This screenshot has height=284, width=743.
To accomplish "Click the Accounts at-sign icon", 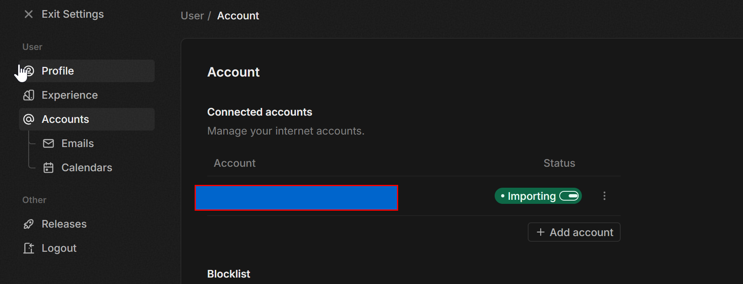I will pos(29,119).
